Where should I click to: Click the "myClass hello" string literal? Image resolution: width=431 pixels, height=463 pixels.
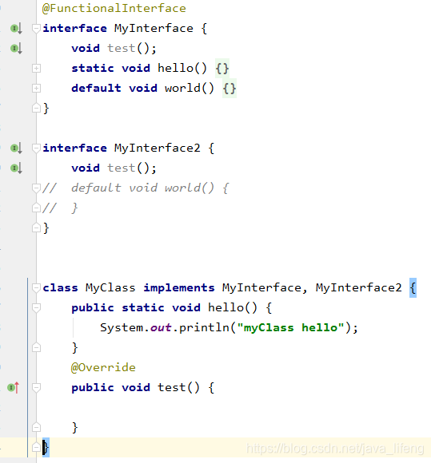pos(290,328)
